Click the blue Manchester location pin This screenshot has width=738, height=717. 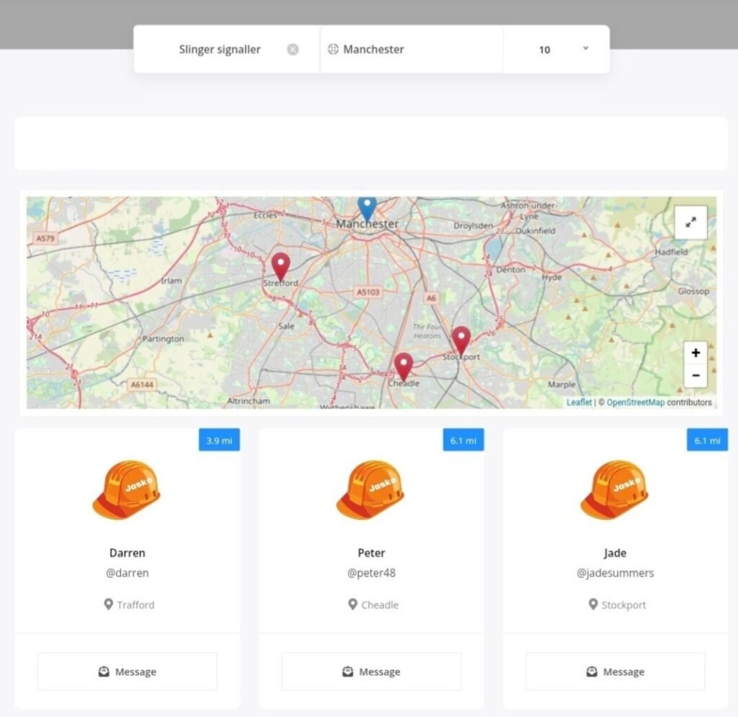(368, 208)
